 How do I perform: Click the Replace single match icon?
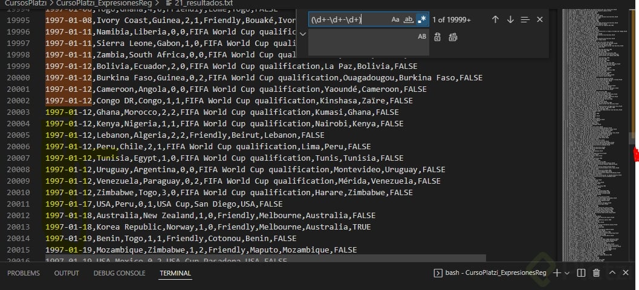tap(437, 37)
